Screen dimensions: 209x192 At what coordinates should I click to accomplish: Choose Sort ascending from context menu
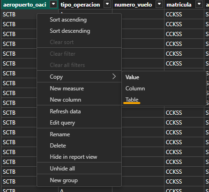coord(79,20)
